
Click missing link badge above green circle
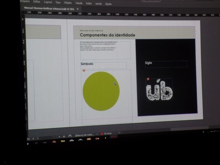pyautogui.click(x=84, y=70)
